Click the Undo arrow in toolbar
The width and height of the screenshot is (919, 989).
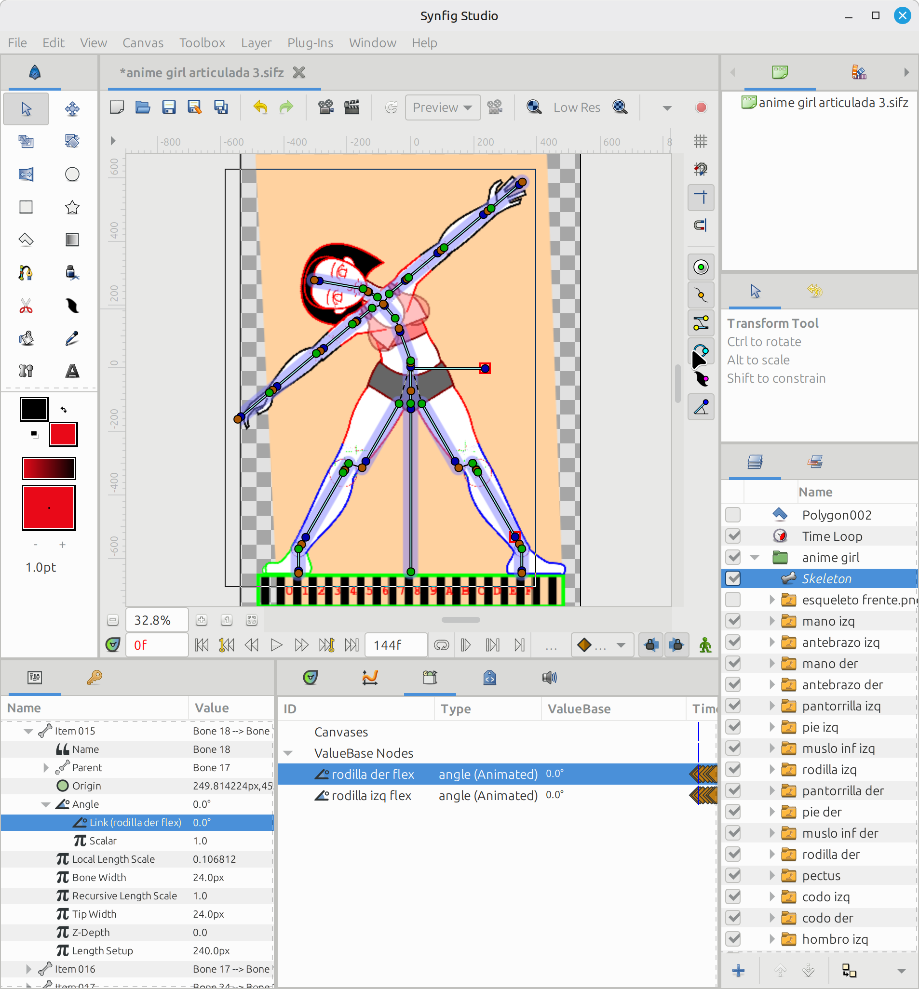(x=260, y=107)
